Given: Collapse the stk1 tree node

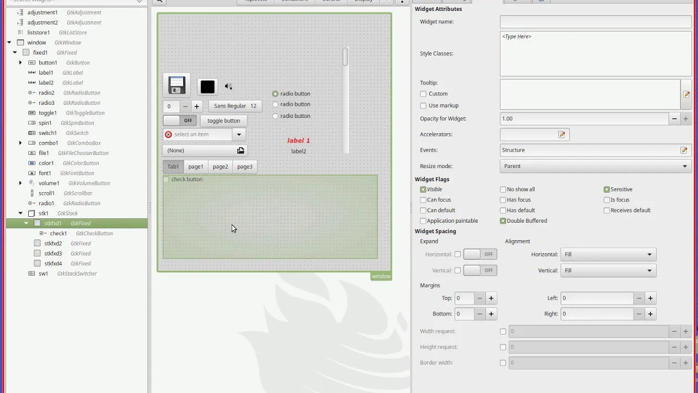Looking at the screenshot, I should pos(20,213).
